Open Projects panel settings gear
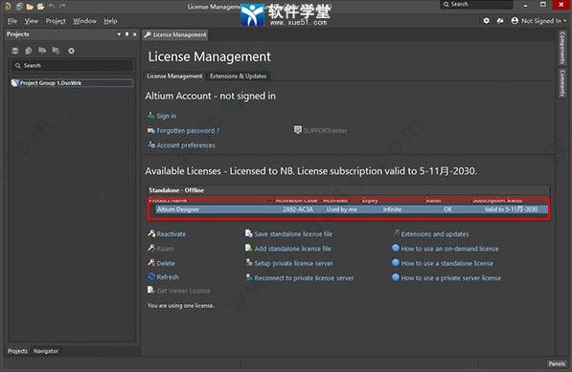The width and height of the screenshot is (572, 372). pyautogui.click(x=71, y=51)
